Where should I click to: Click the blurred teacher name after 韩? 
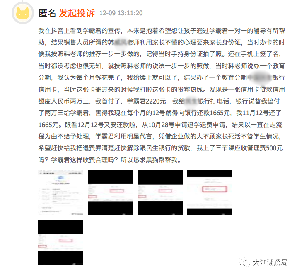121,42
